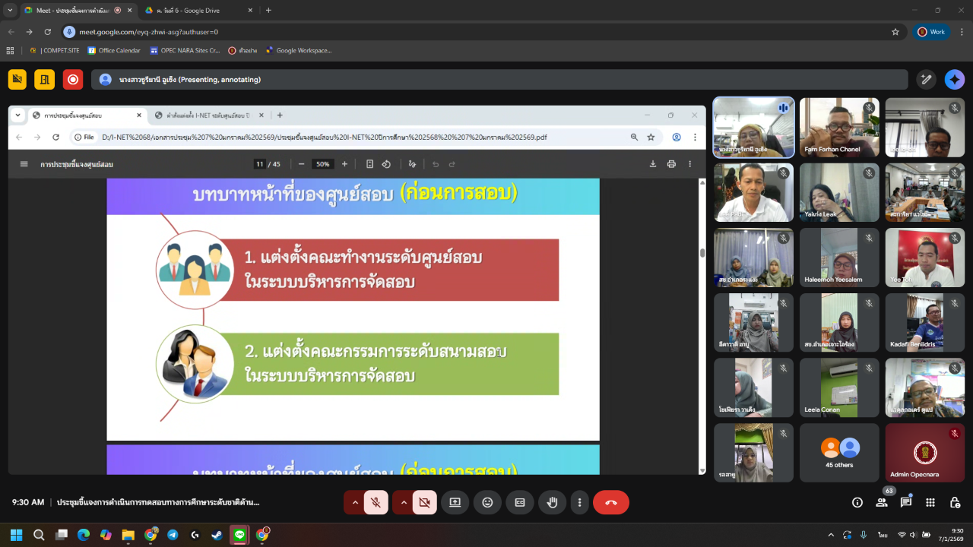Toggle closed captions
This screenshot has width=973, height=547.
click(520, 502)
